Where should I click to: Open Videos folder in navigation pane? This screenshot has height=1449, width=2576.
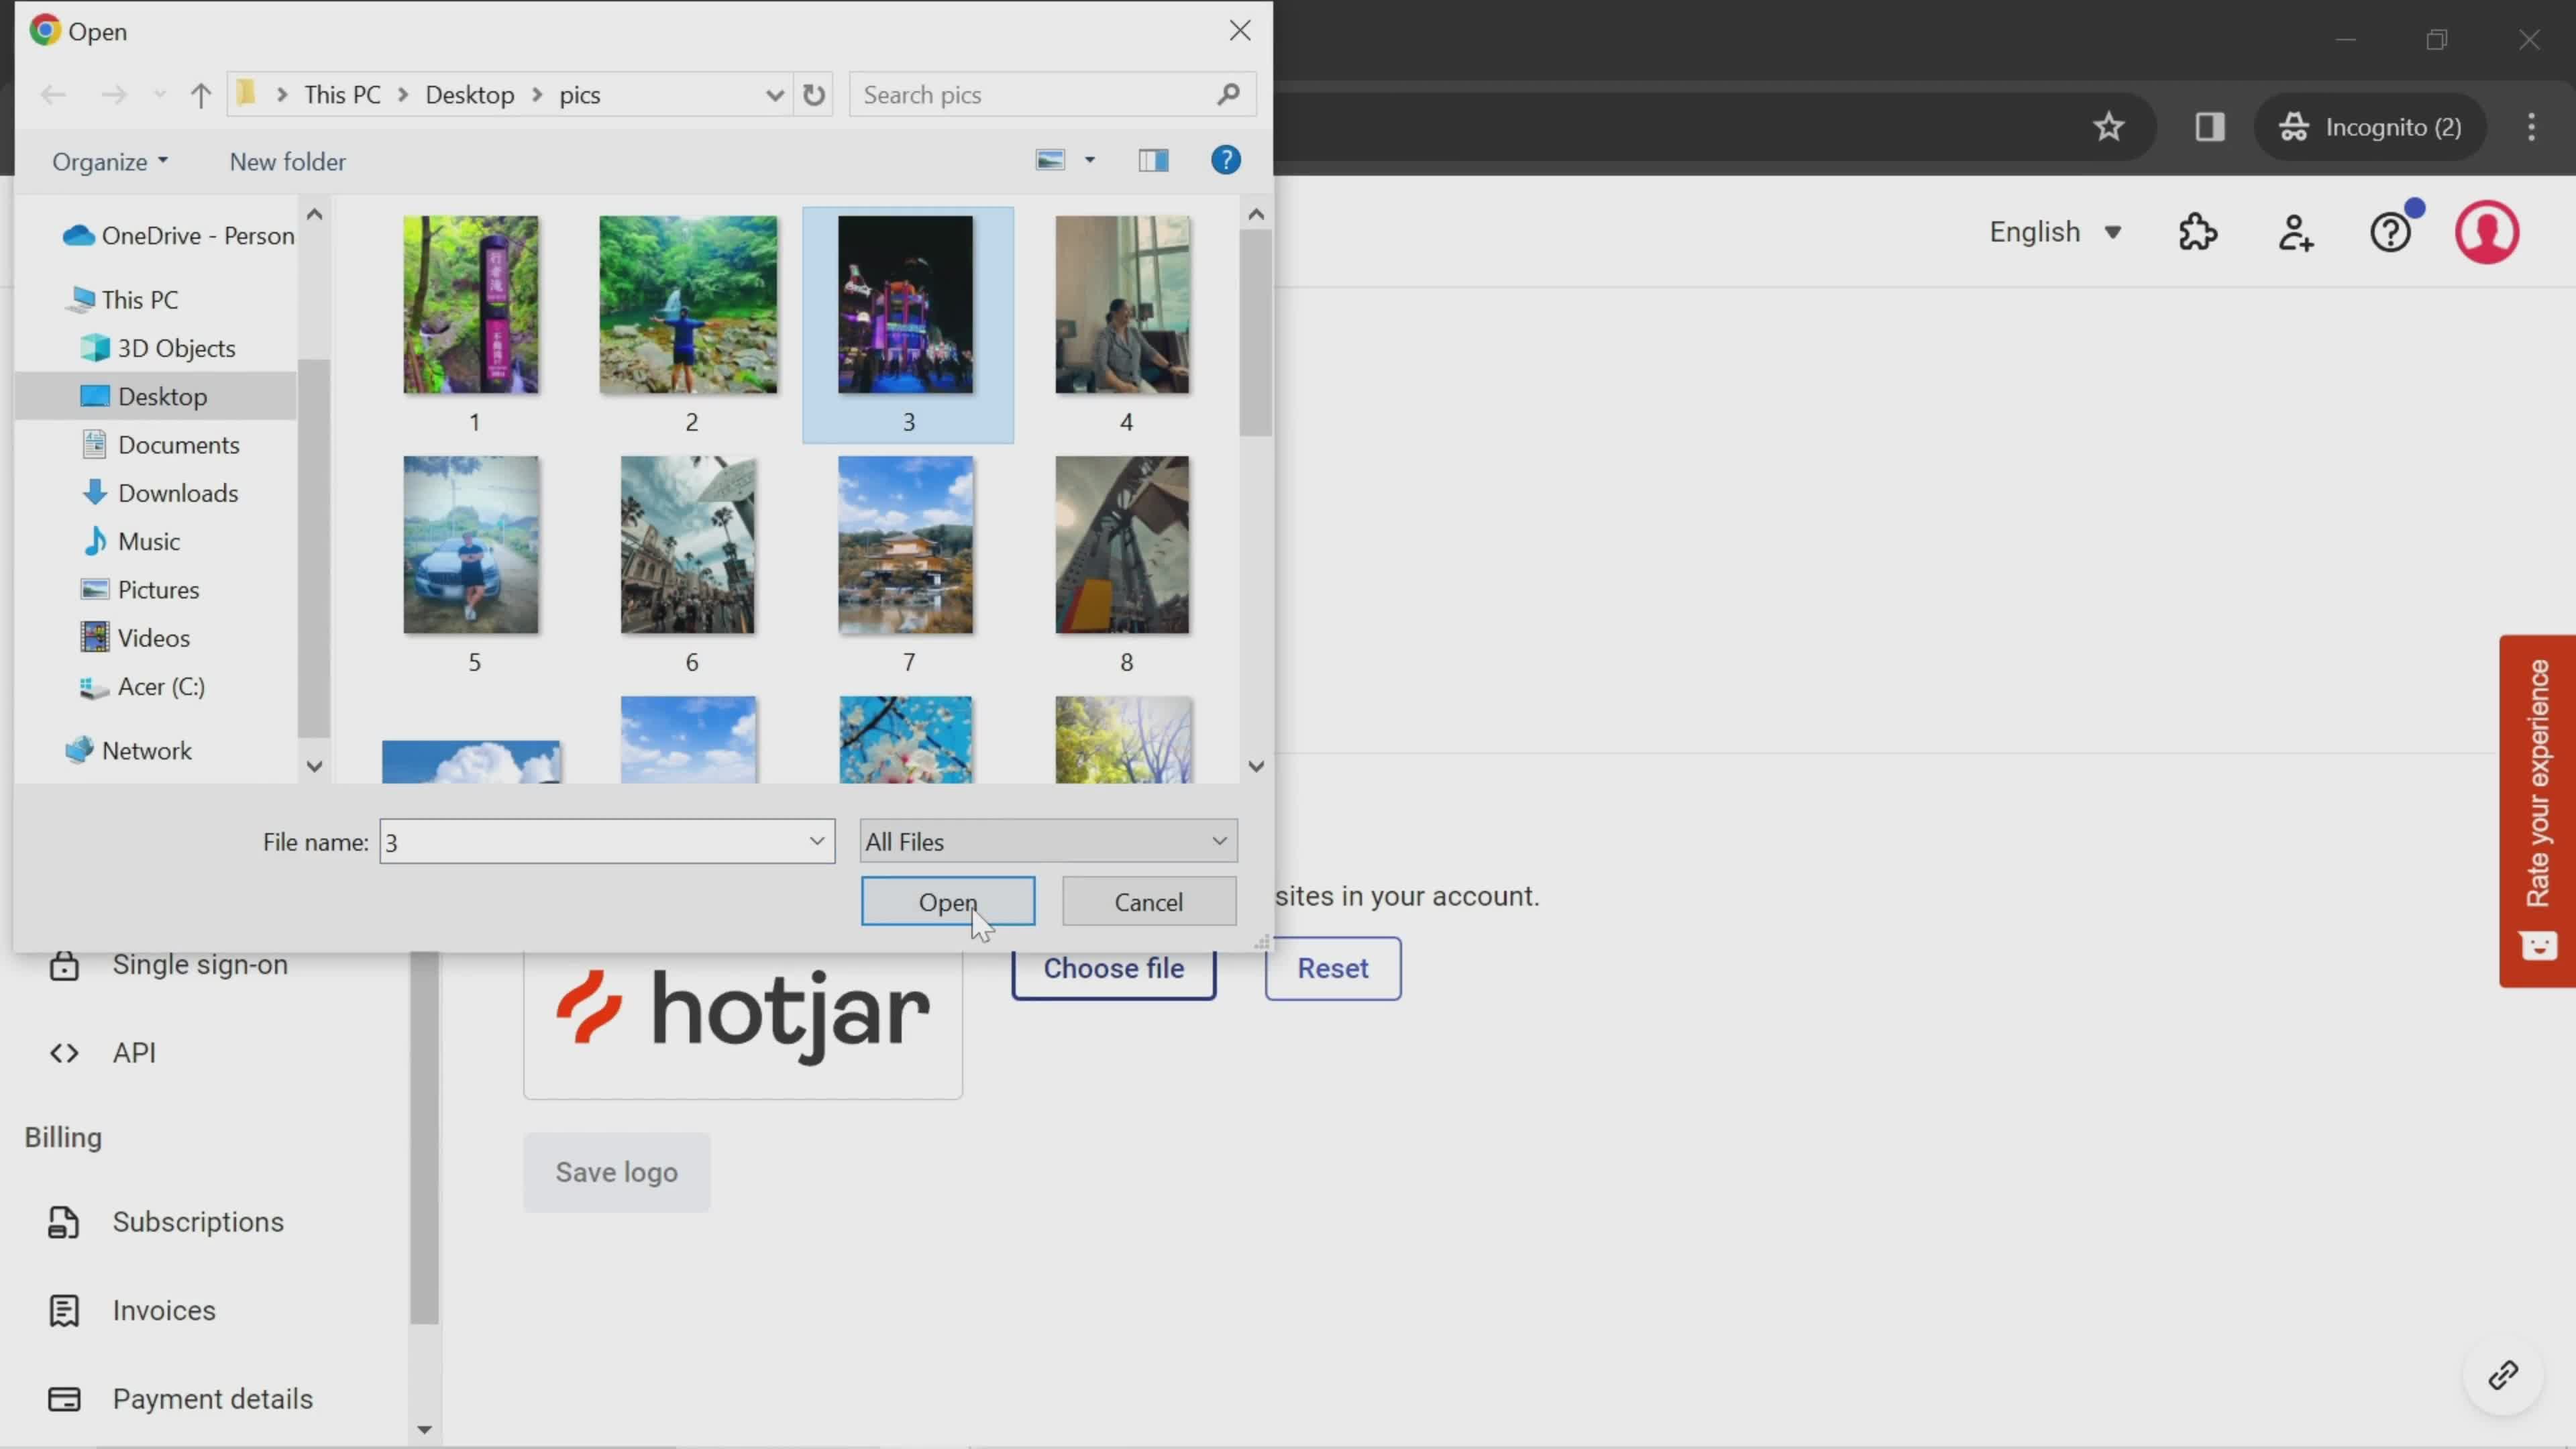pyautogui.click(x=135, y=637)
